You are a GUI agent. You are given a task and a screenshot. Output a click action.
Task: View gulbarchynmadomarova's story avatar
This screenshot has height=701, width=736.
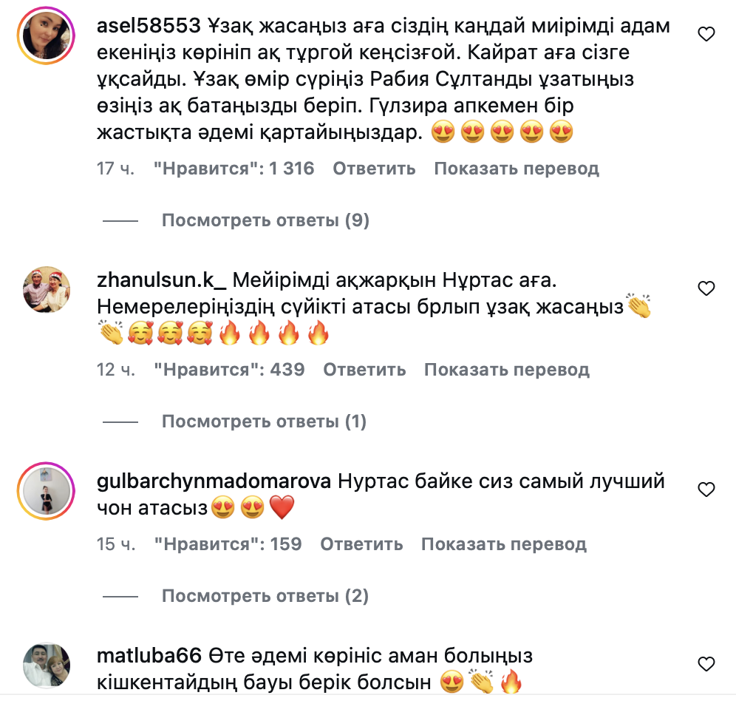tap(46, 491)
